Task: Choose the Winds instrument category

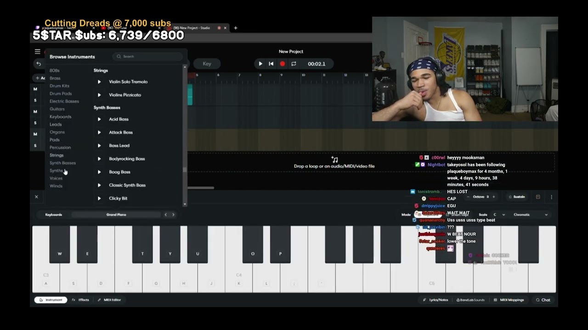Action: 56,186
